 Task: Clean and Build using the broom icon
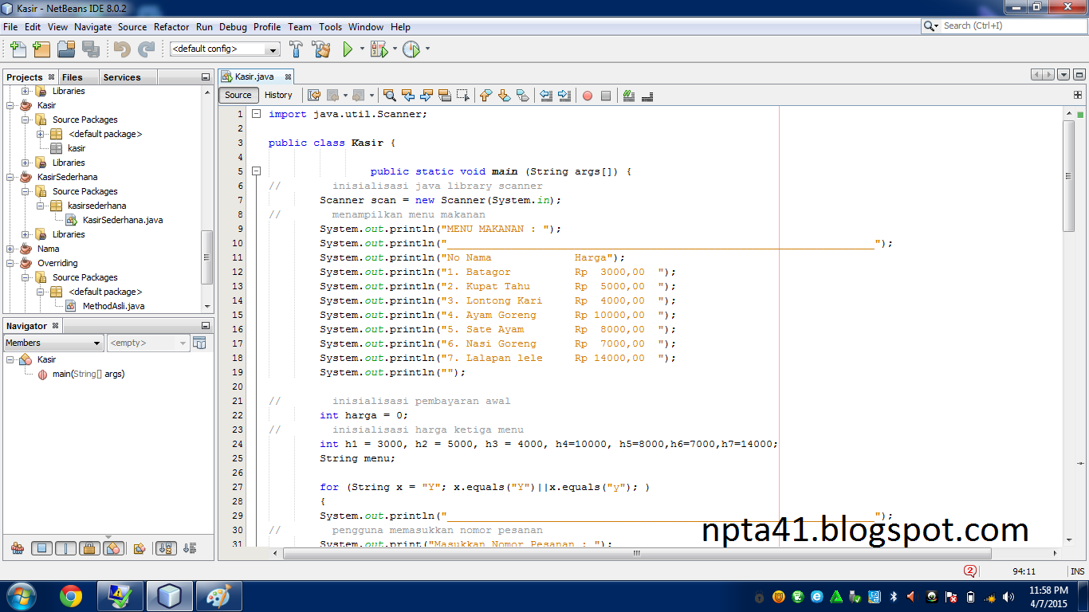click(x=321, y=49)
